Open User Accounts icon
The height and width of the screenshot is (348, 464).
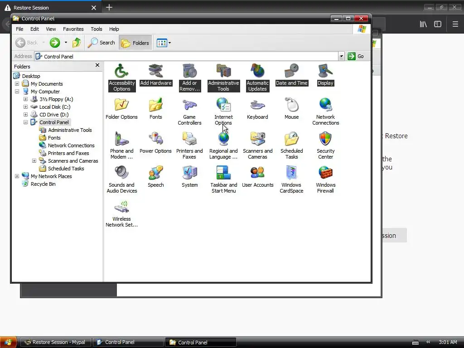[x=257, y=177]
